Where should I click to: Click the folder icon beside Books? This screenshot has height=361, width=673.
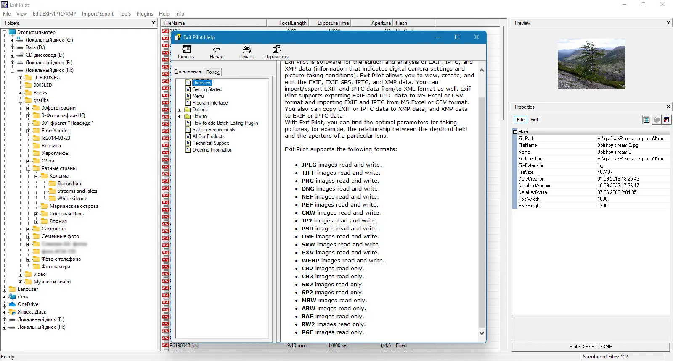[28, 93]
